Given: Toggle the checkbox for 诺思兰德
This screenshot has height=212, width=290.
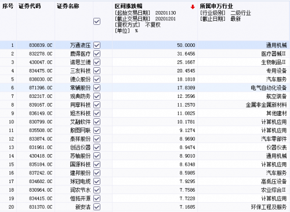Looking at the screenshot, I should [97, 62].
